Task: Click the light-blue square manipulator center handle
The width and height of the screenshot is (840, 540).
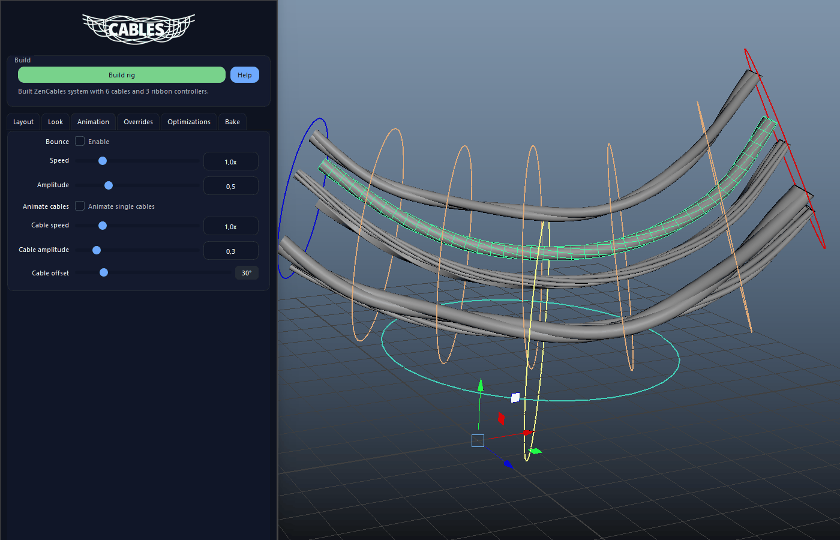Action: (x=478, y=441)
